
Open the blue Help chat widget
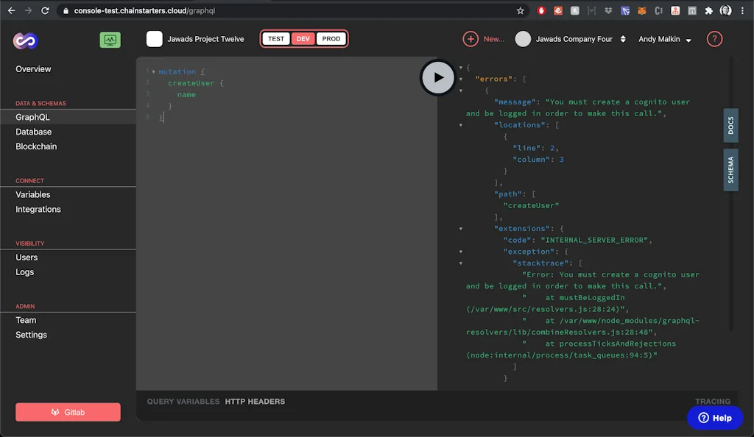[714, 417]
